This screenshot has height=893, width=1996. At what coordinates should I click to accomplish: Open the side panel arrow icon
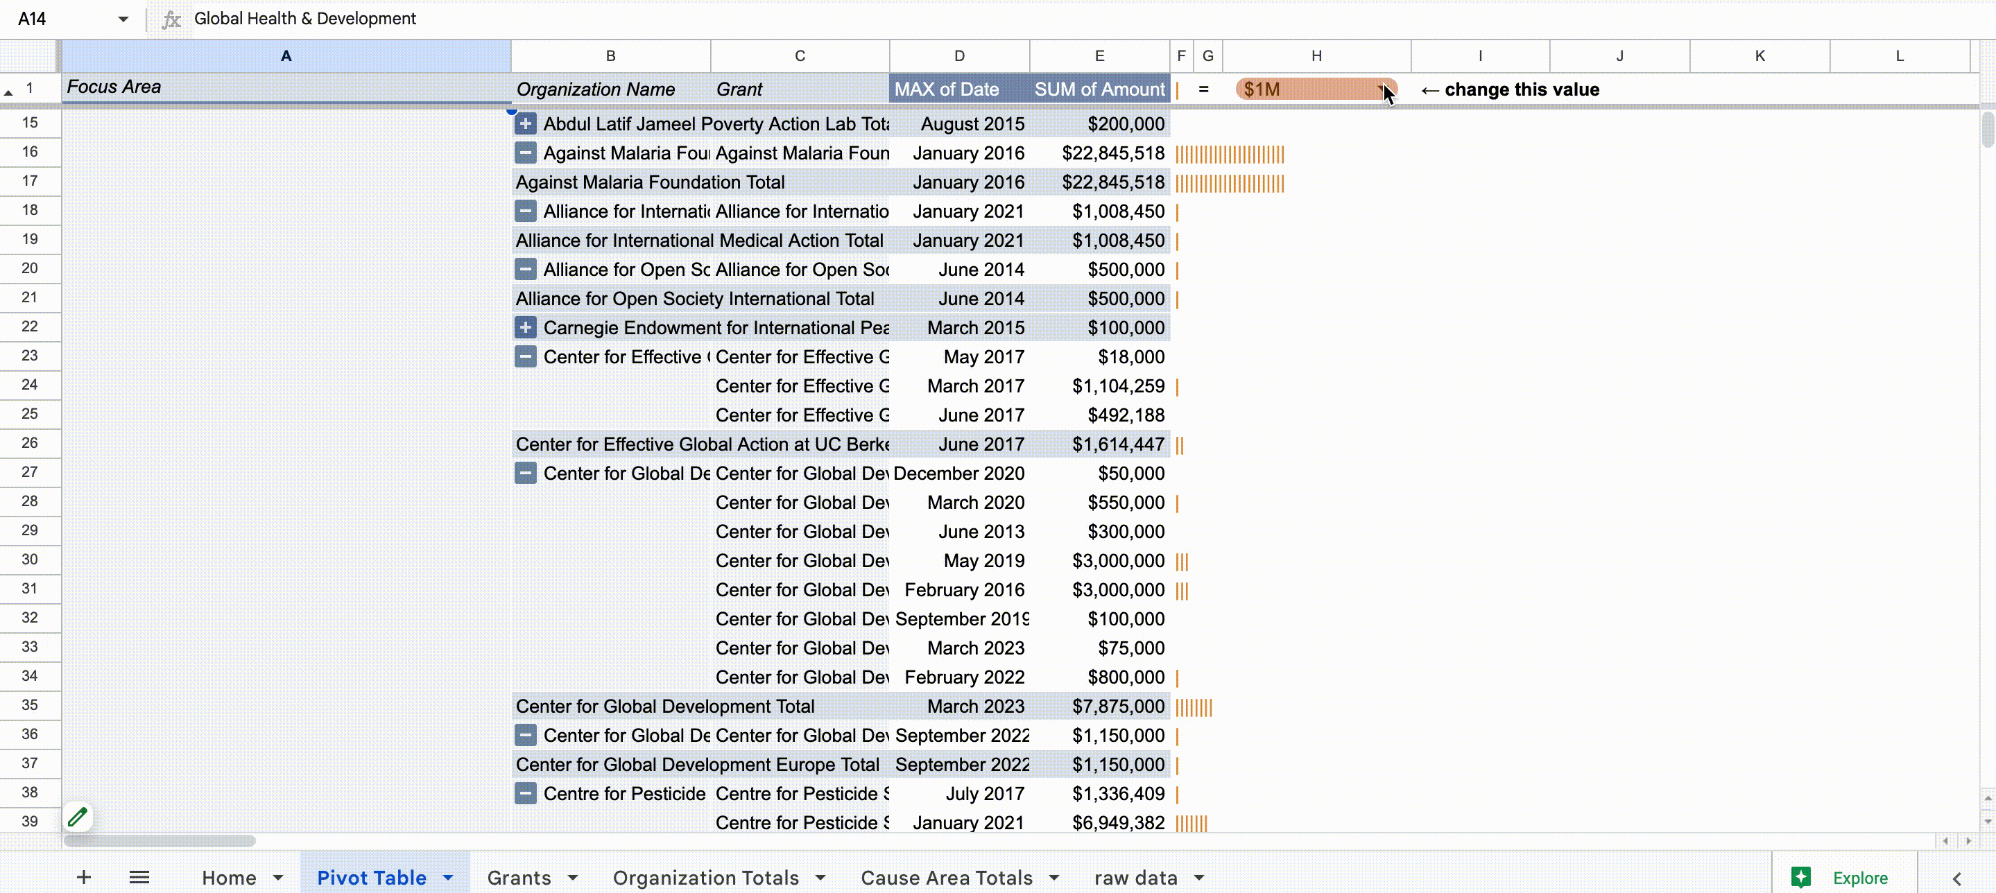[x=1956, y=878]
